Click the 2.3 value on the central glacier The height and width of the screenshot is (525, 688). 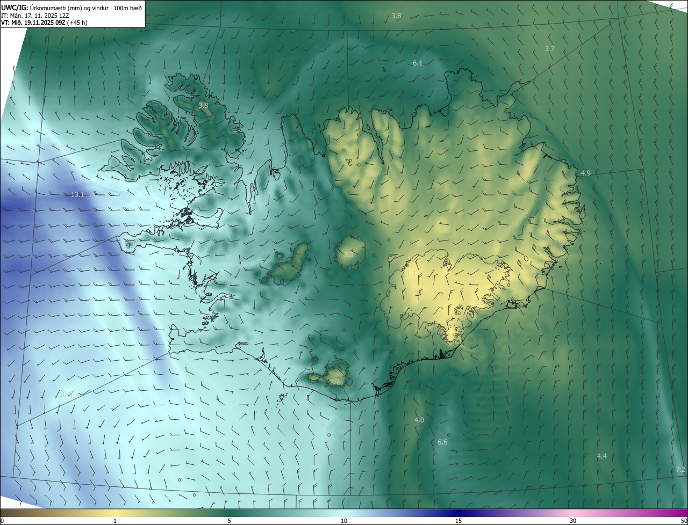pyautogui.click(x=348, y=255)
